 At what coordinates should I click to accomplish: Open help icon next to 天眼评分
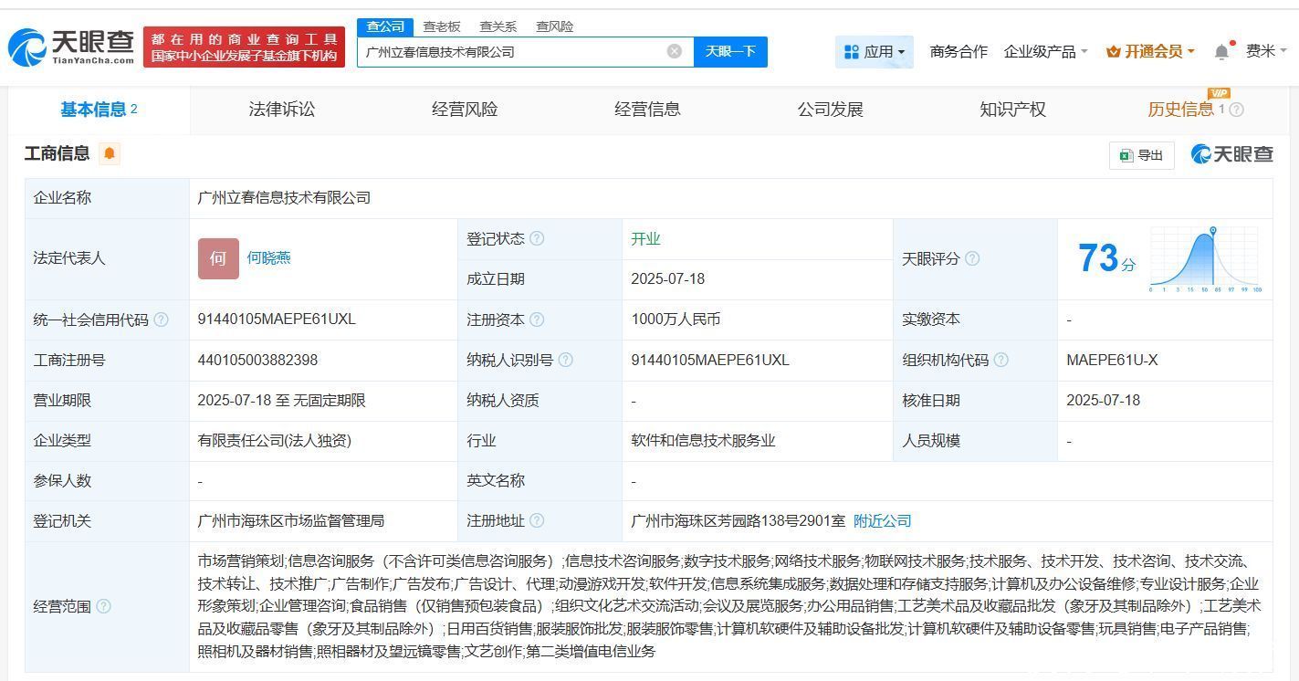[x=972, y=258]
